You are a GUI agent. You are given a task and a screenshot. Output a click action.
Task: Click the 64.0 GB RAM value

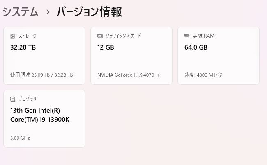tap(196, 47)
